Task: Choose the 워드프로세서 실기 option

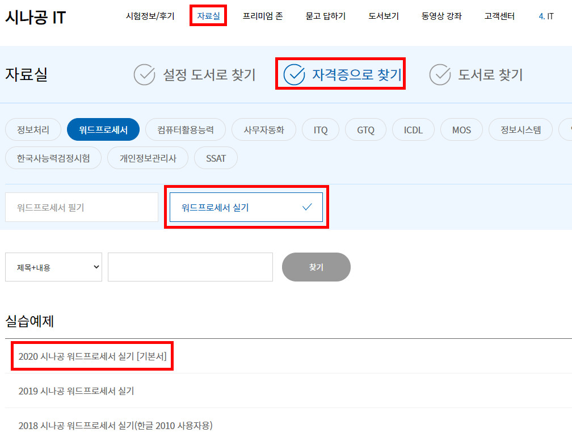Action: point(246,207)
